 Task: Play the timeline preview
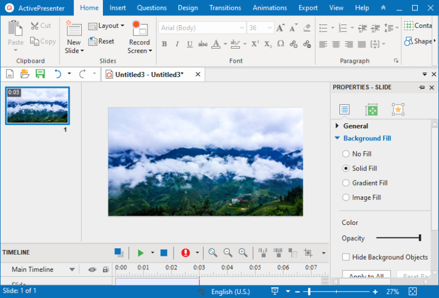(x=141, y=253)
